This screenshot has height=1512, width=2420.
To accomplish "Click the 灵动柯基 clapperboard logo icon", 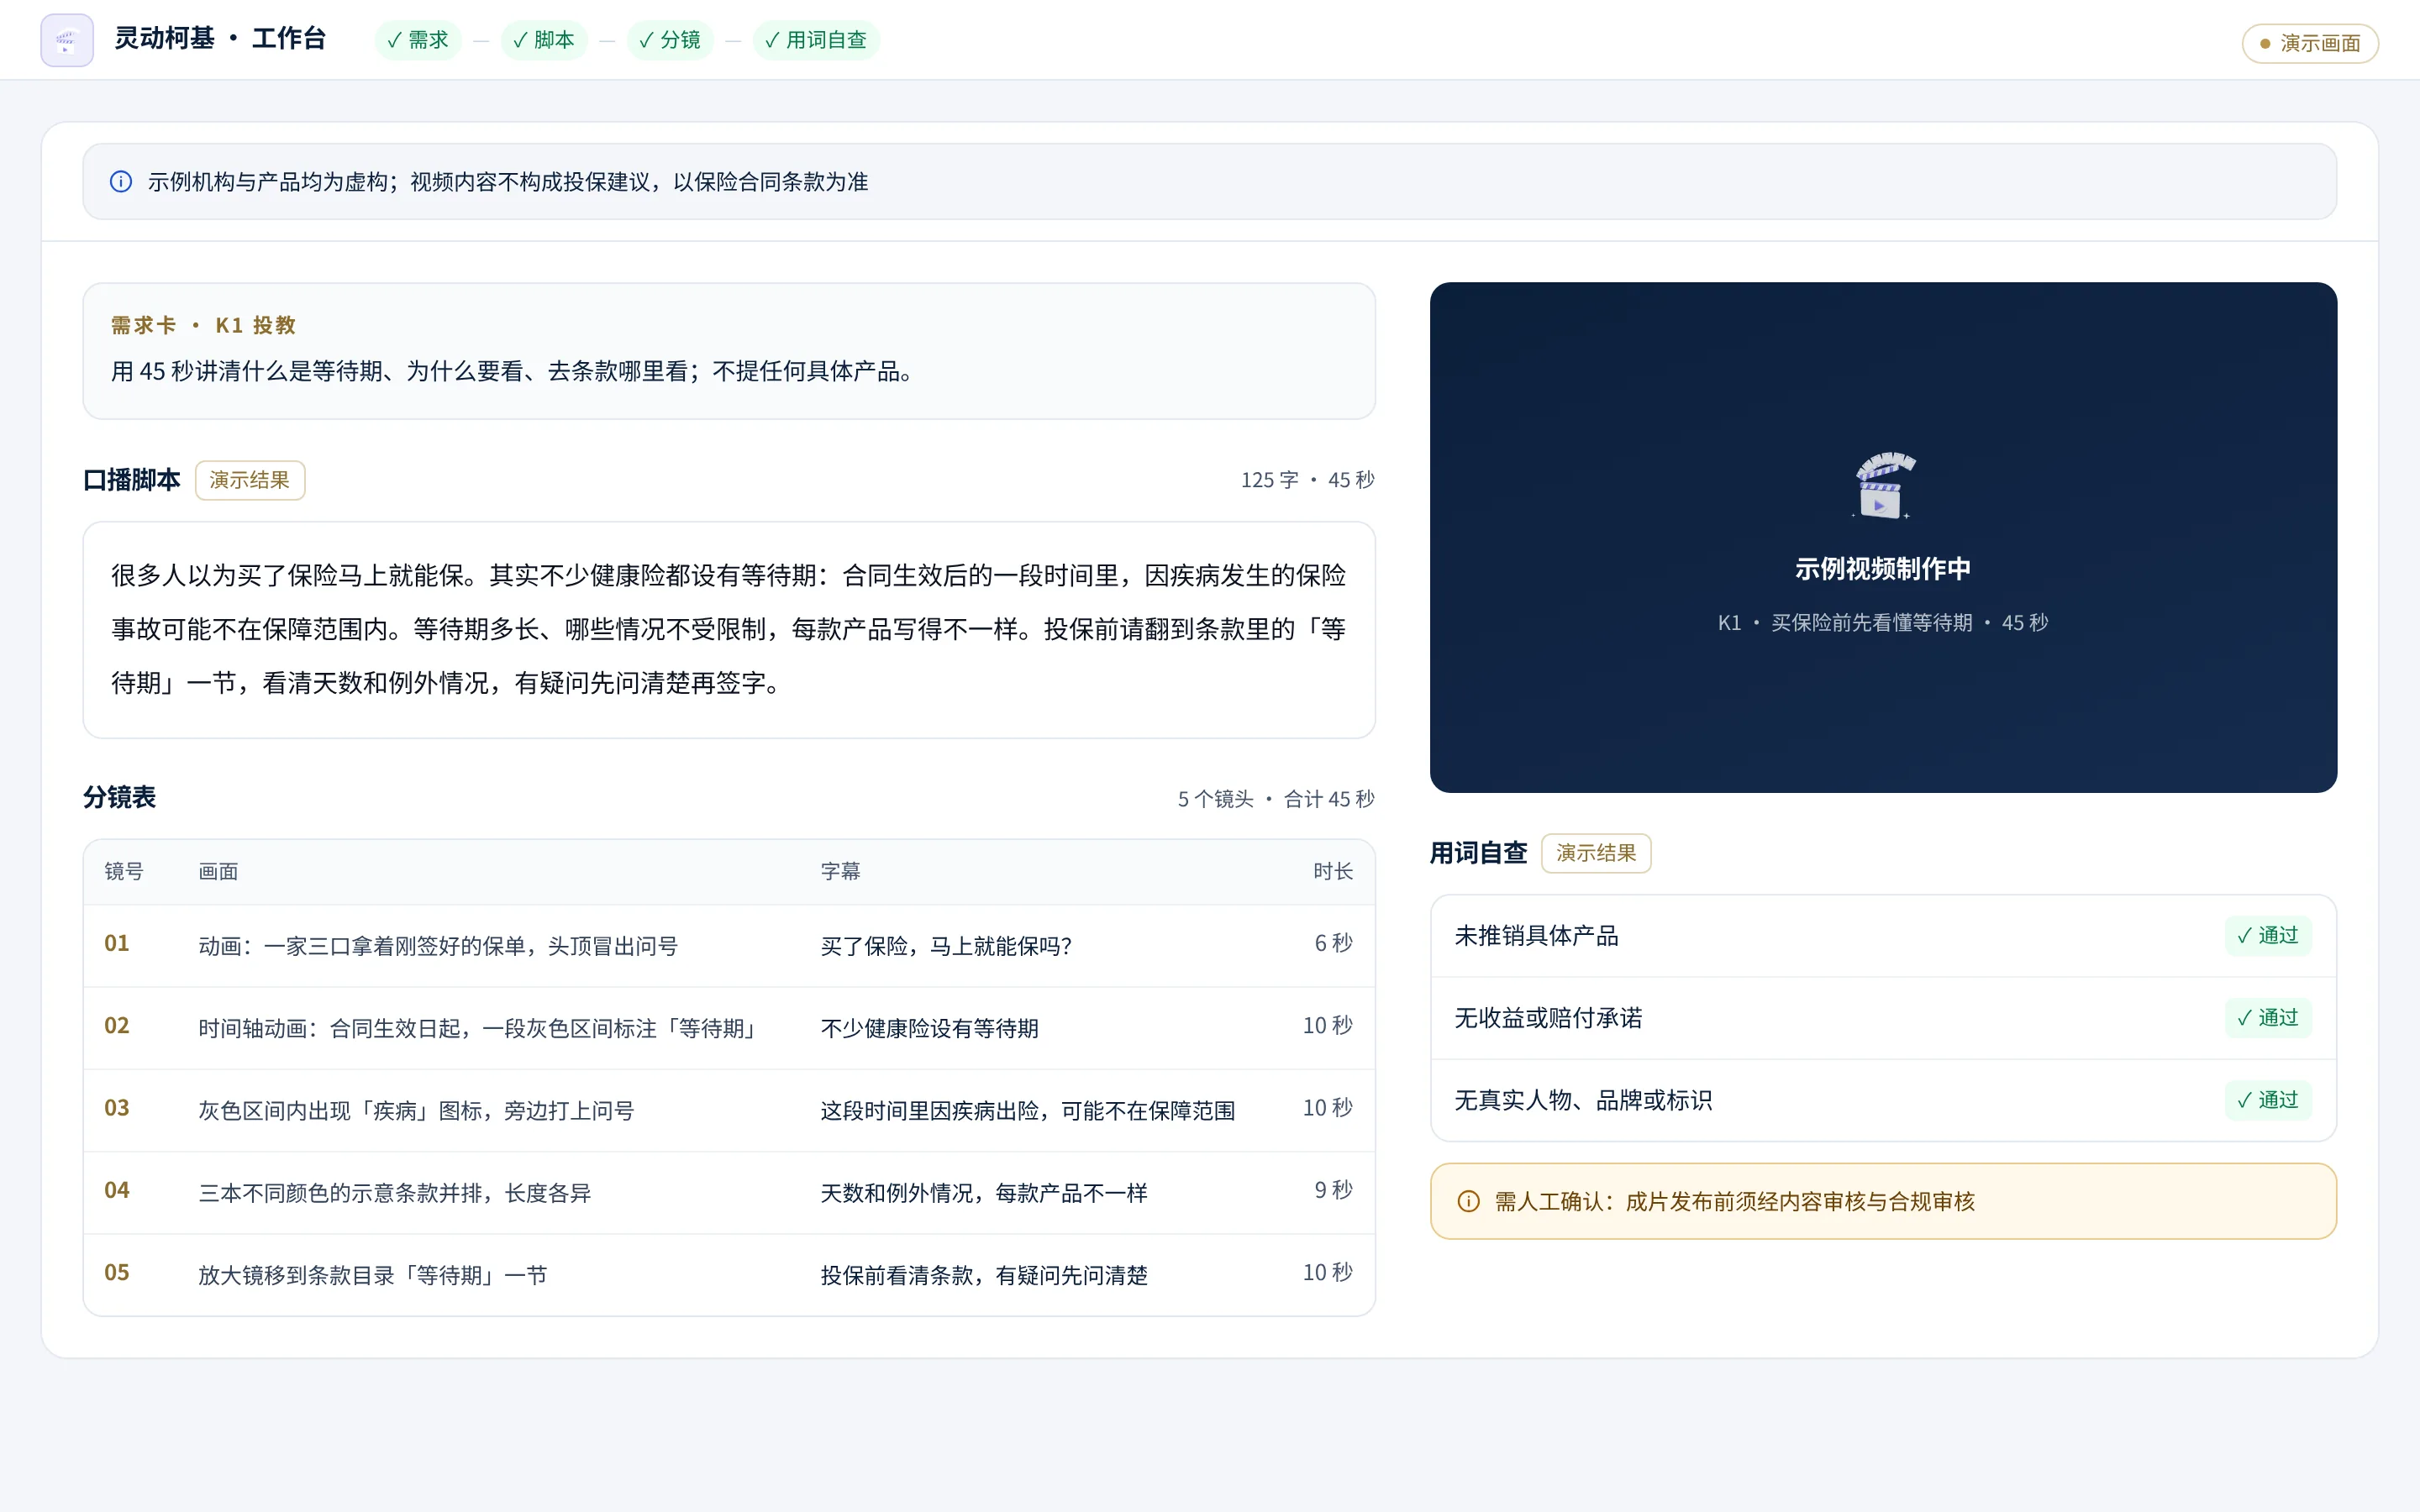I will [x=67, y=40].
